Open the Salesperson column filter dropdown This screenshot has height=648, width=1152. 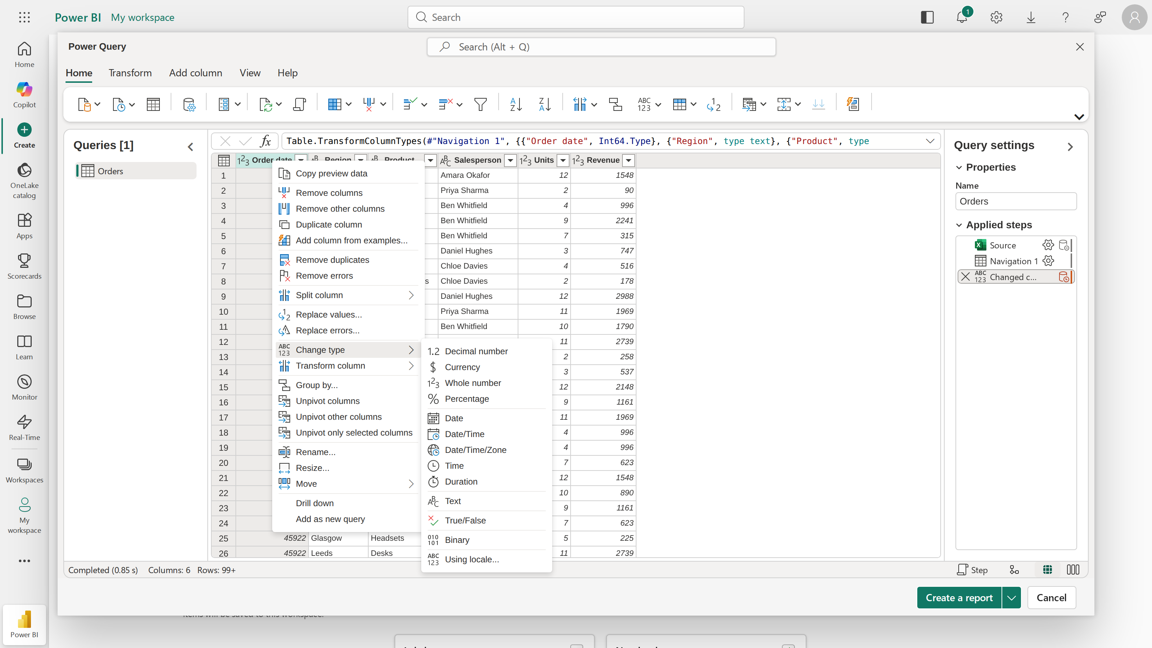click(510, 160)
